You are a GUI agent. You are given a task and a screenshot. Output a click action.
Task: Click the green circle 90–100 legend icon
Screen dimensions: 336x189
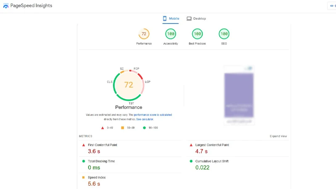coord(144,128)
